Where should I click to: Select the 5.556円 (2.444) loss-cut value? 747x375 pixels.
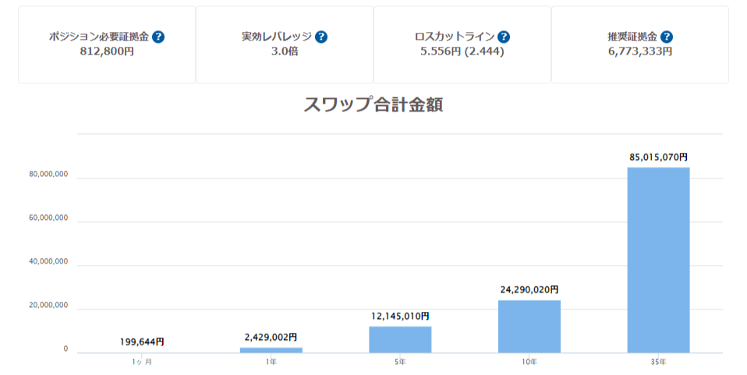(x=462, y=51)
